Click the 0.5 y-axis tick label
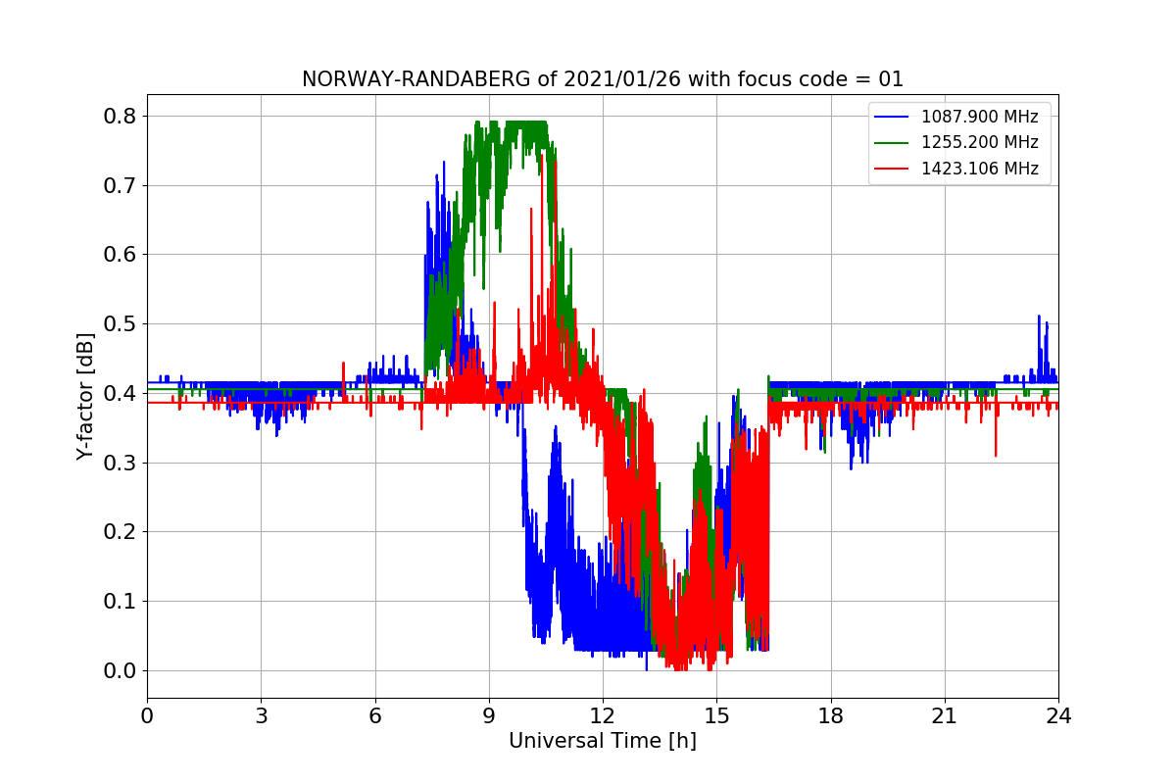1176x784 pixels. [x=121, y=324]
